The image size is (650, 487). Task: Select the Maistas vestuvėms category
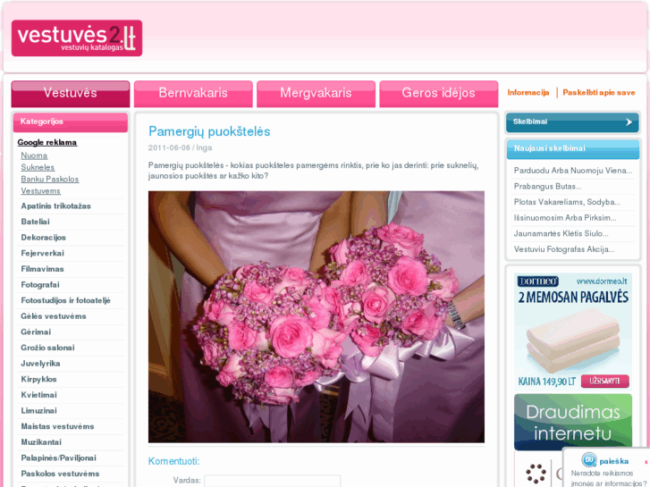tap(57, 426)
